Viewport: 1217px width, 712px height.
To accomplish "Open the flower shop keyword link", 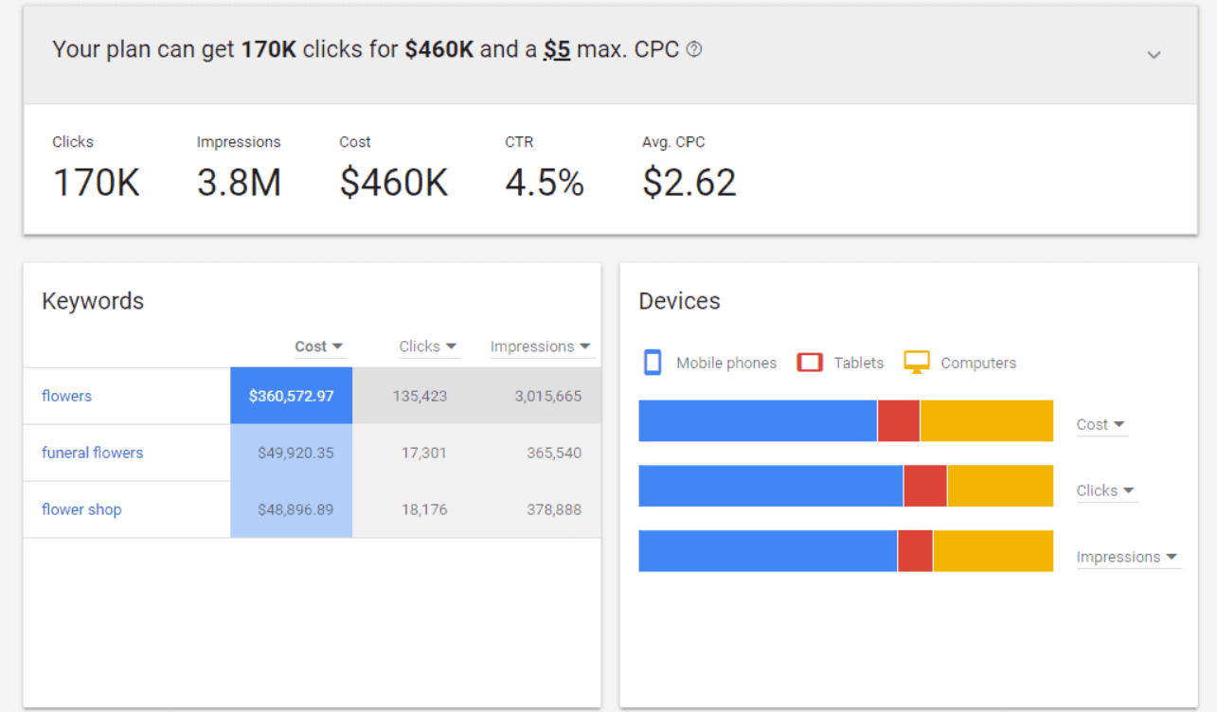I will tap(81, 509).
